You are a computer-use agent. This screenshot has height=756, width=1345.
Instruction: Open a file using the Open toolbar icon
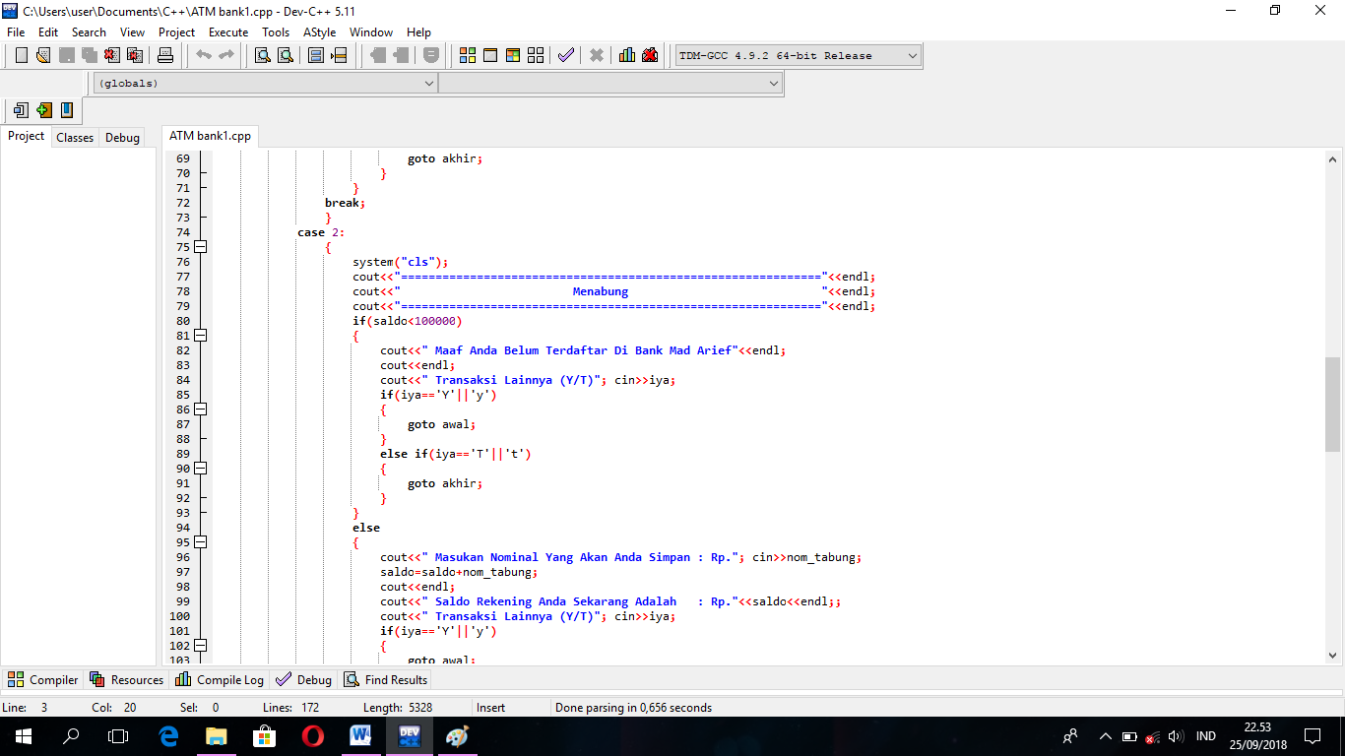[41, 55]
